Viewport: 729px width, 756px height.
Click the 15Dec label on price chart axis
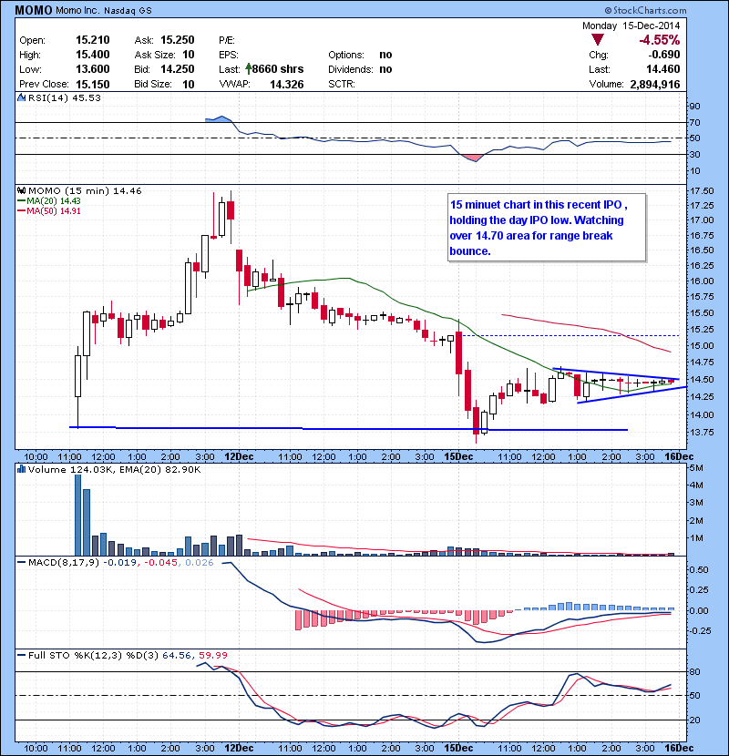tap(458, 456)
